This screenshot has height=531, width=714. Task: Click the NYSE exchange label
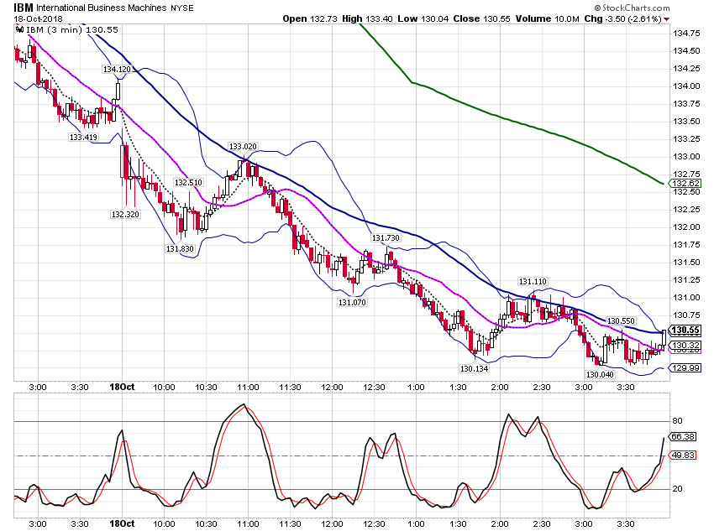coord(181,8)
